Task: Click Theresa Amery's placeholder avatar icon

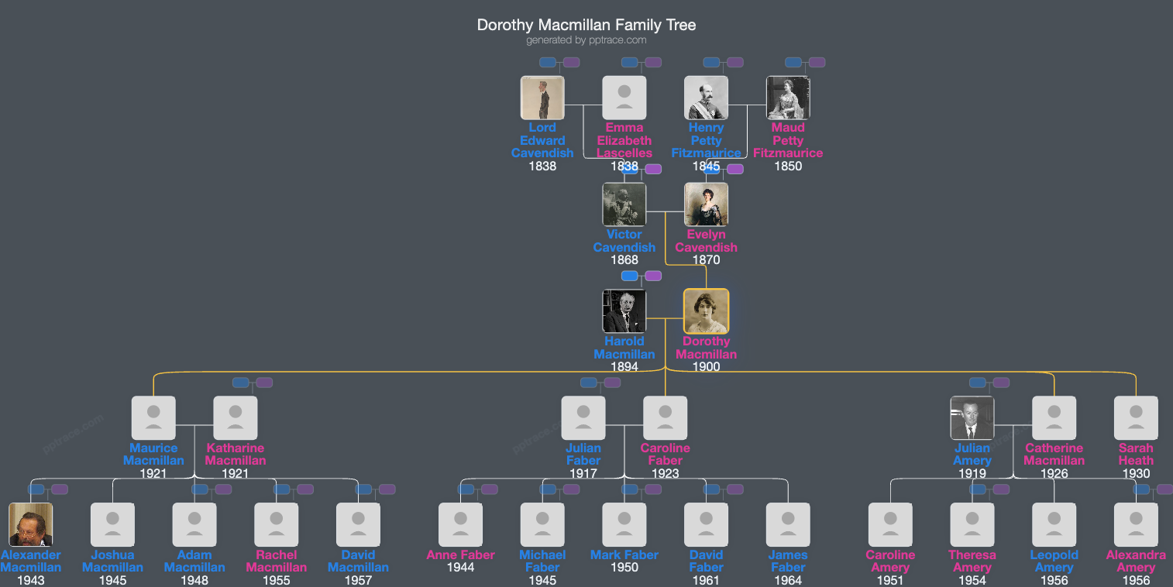Action: pos(972,524)
